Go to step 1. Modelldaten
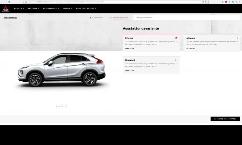This screenshot has width=242, height=145. pyautogui.click(x=96, y=18)
